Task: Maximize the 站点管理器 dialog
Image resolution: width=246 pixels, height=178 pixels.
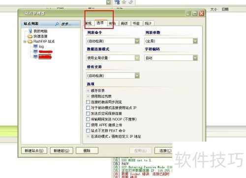Action: coord(195,13)
